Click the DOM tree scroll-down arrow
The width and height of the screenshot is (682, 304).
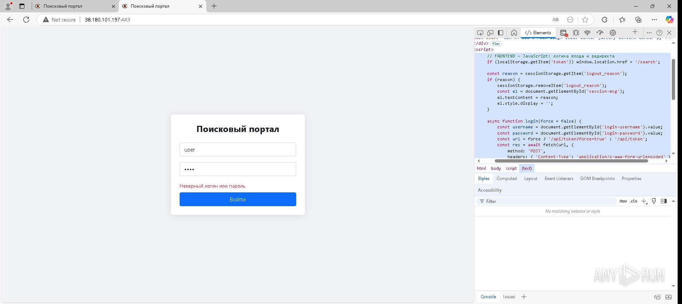tap(673, 154)
